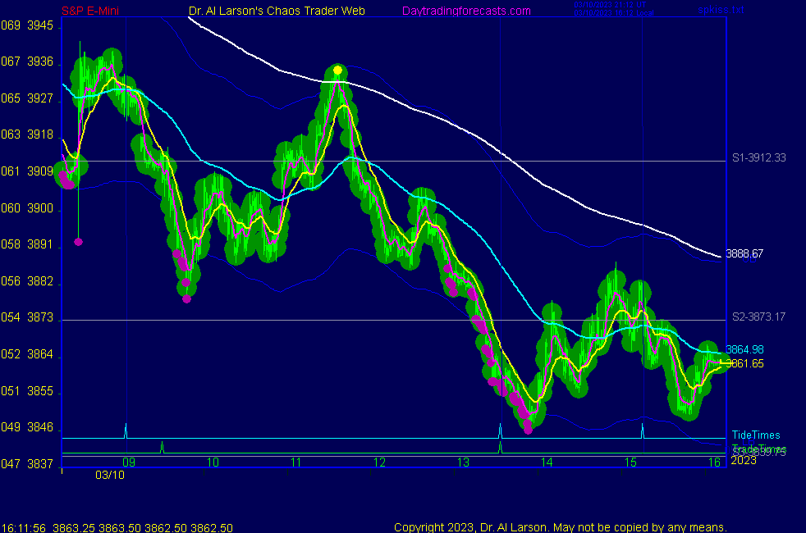This screenshot has width=806, height=533.
Task: Select the 14 hour label on time axis
Action: [547, 462]
